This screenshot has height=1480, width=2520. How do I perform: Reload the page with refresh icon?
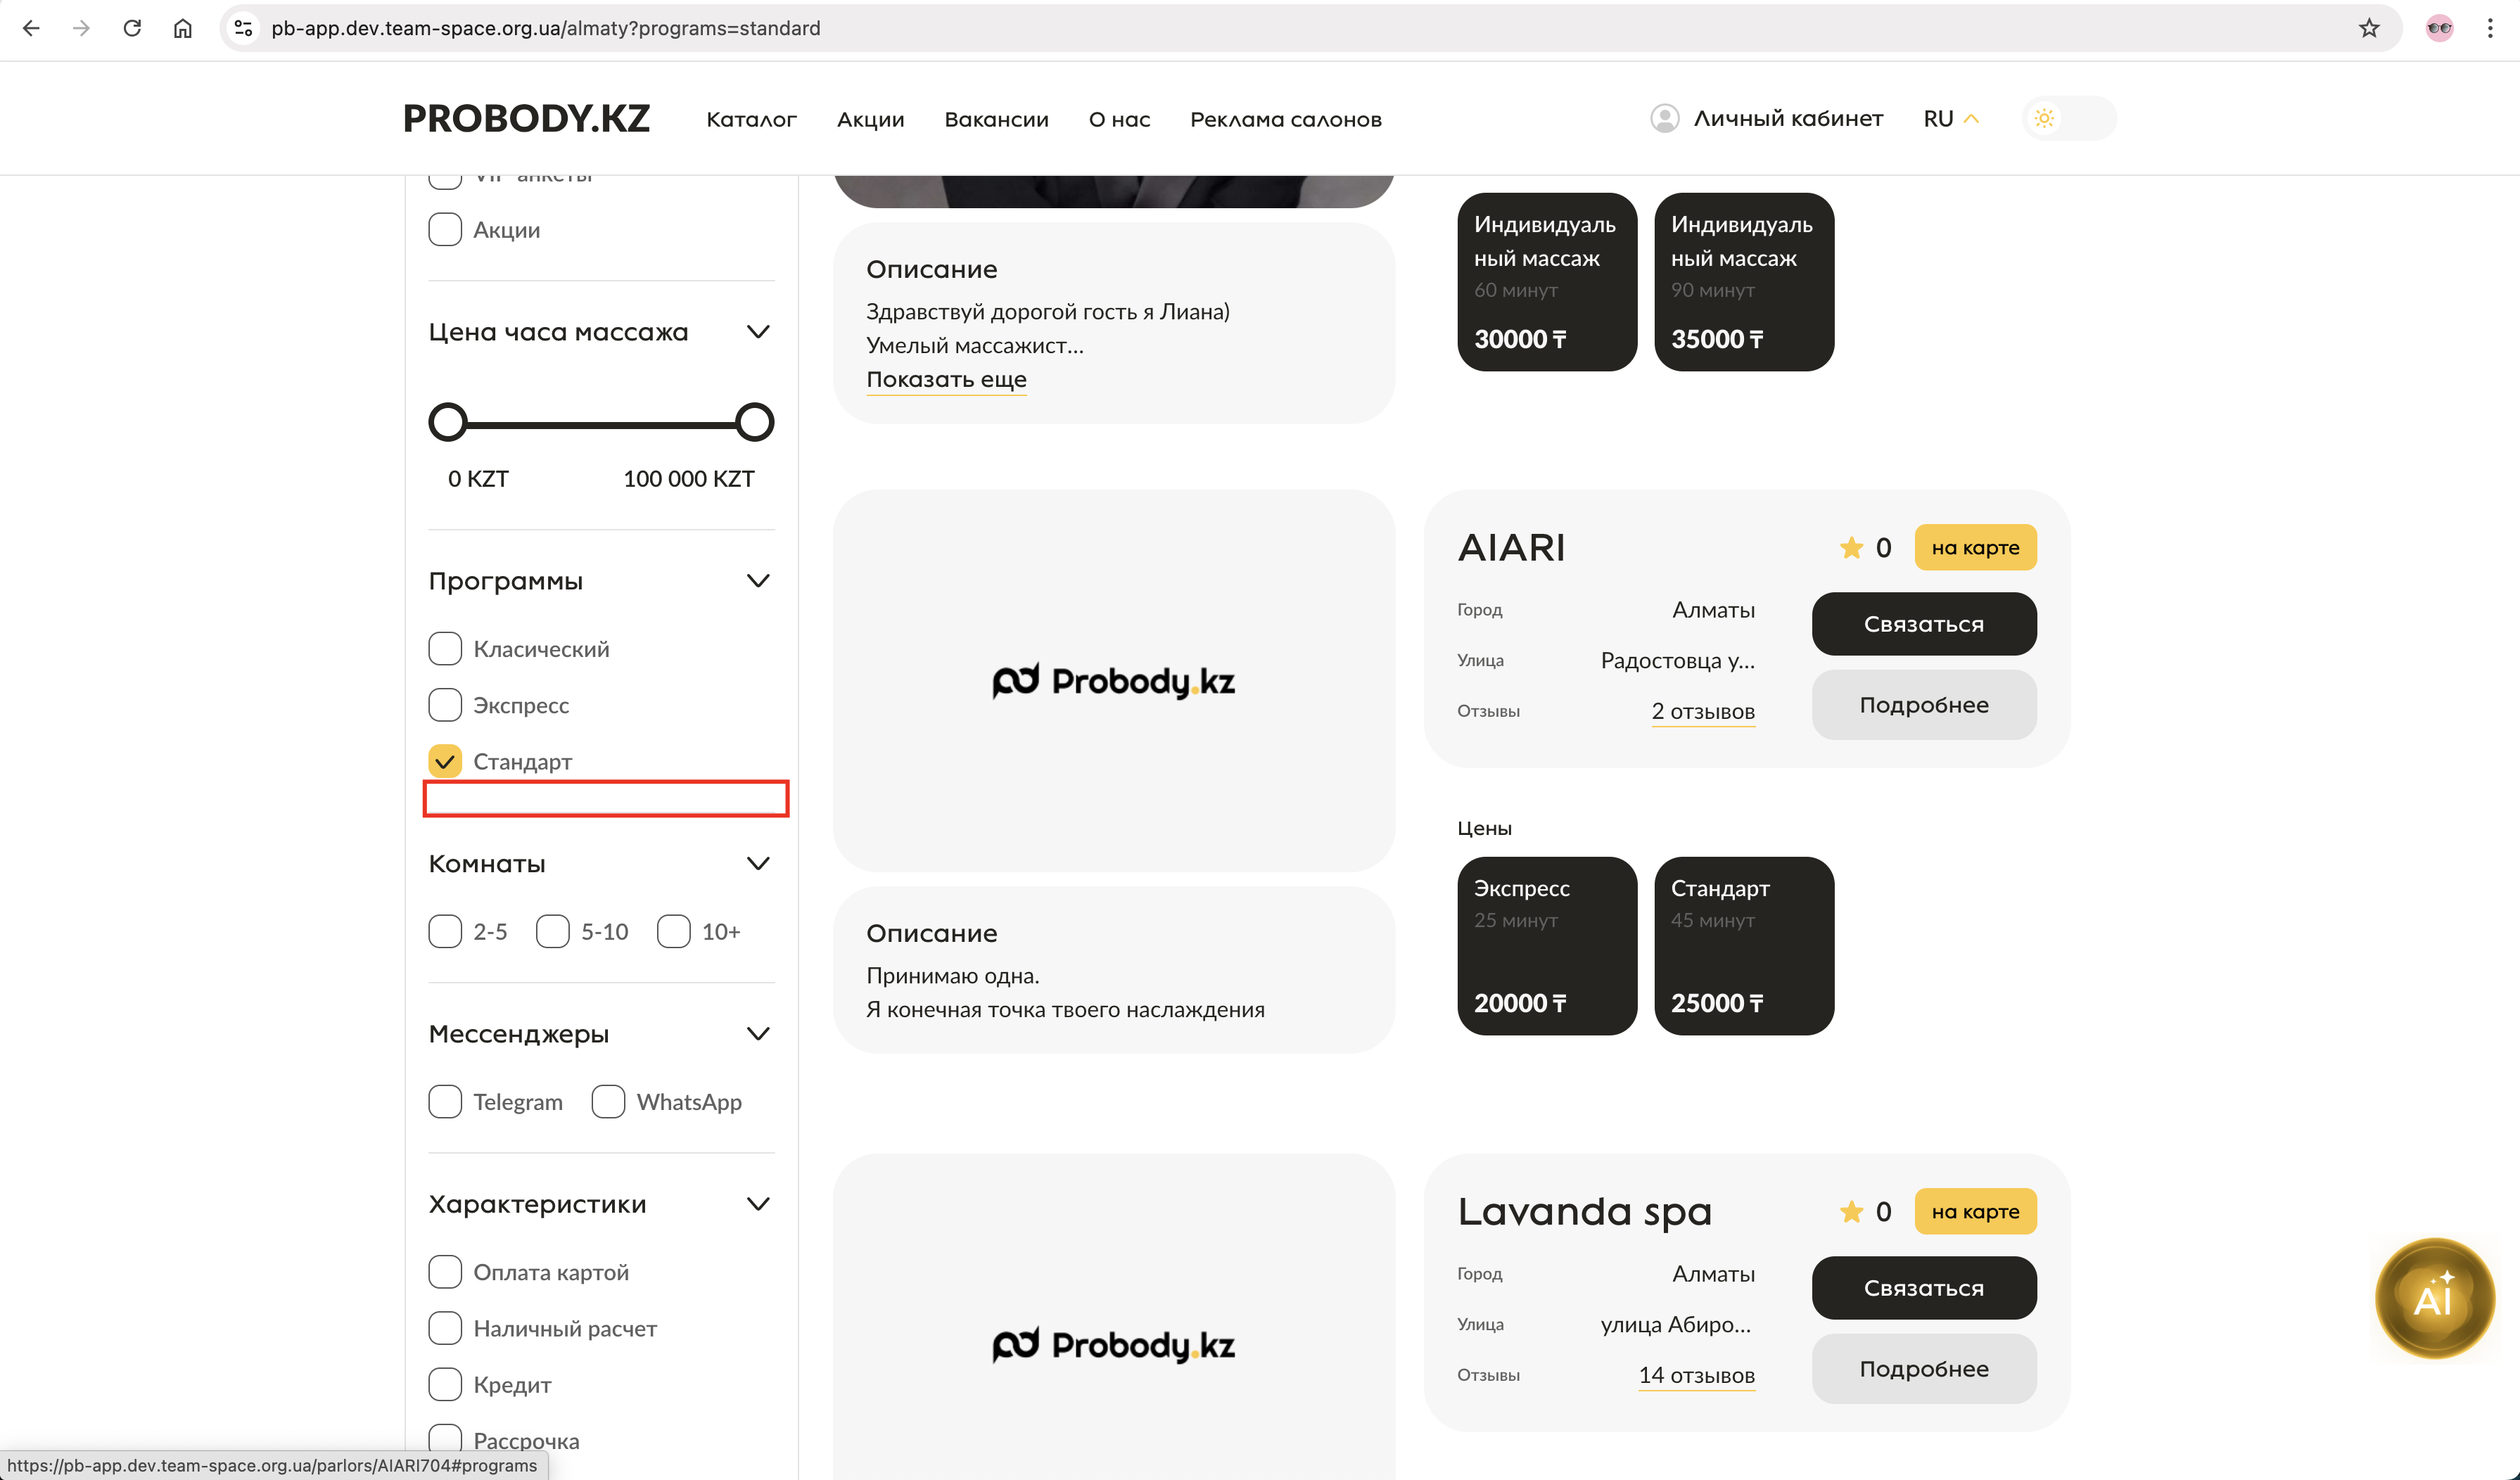coord(132,28)
